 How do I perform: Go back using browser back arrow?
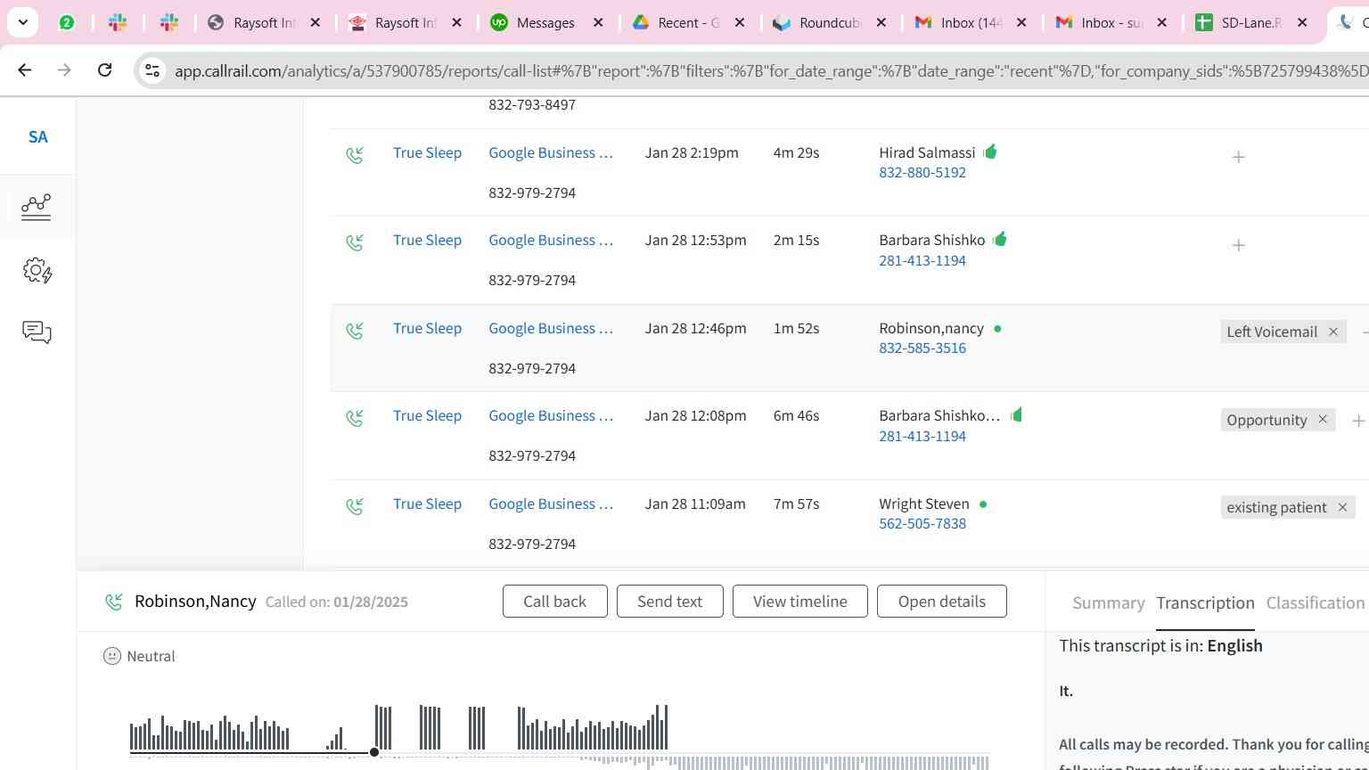25,70
